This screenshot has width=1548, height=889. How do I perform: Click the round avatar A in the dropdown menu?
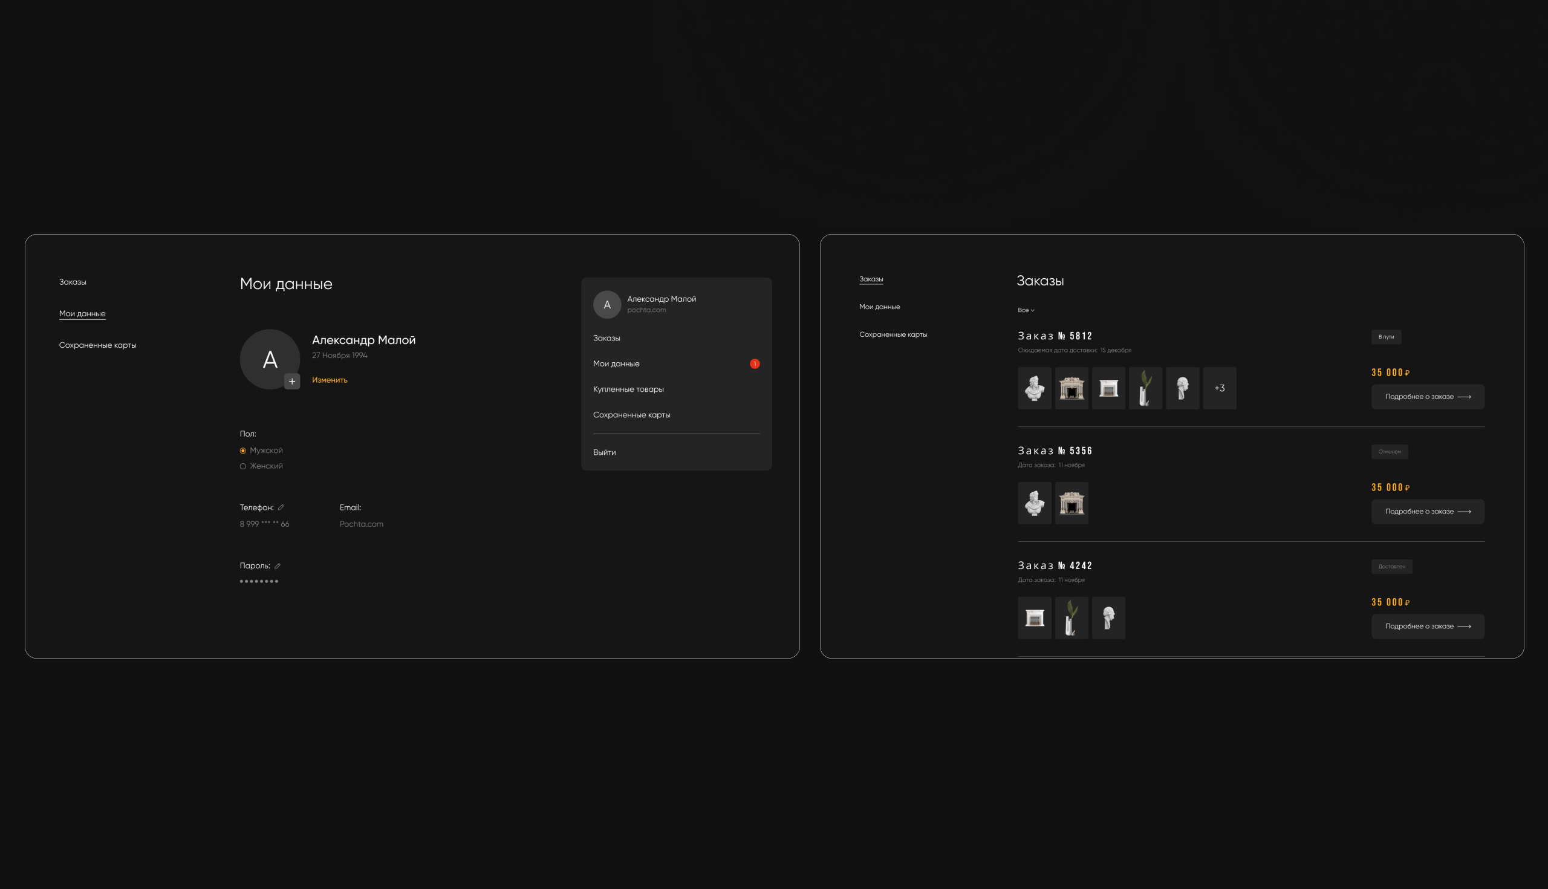607,305
